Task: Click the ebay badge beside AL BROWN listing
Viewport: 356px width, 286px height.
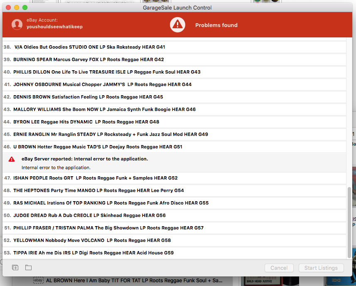Action: click(38, 280)
